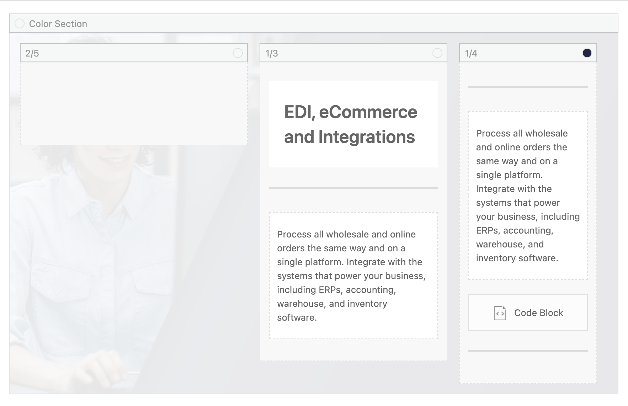This screenshot has height=406, width=628.
Task: Click the code icon in Code Block
Action: click(x=500, y=313)
